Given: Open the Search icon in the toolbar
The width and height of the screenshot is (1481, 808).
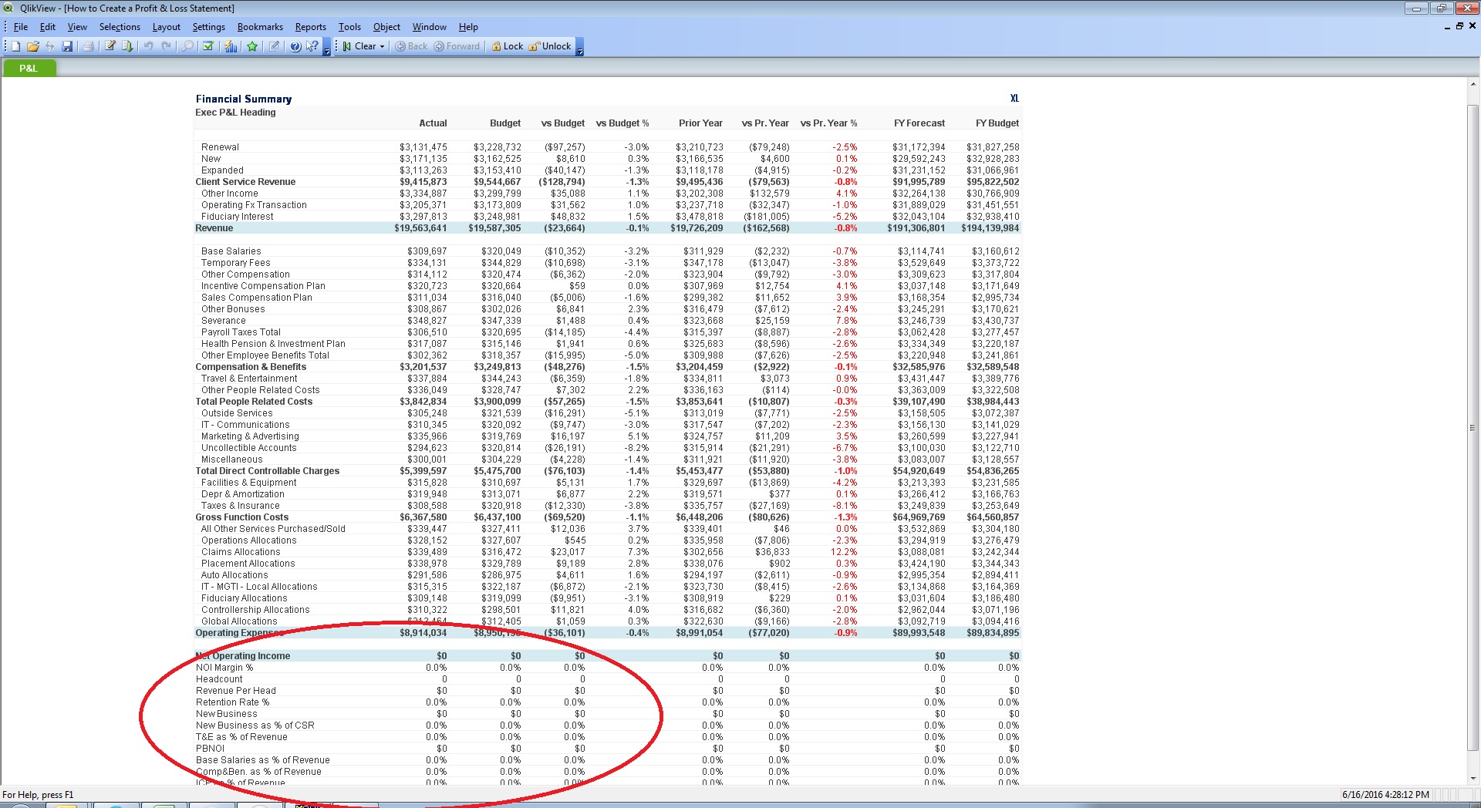Looking at the screenshot, I should tap(189, 45).
